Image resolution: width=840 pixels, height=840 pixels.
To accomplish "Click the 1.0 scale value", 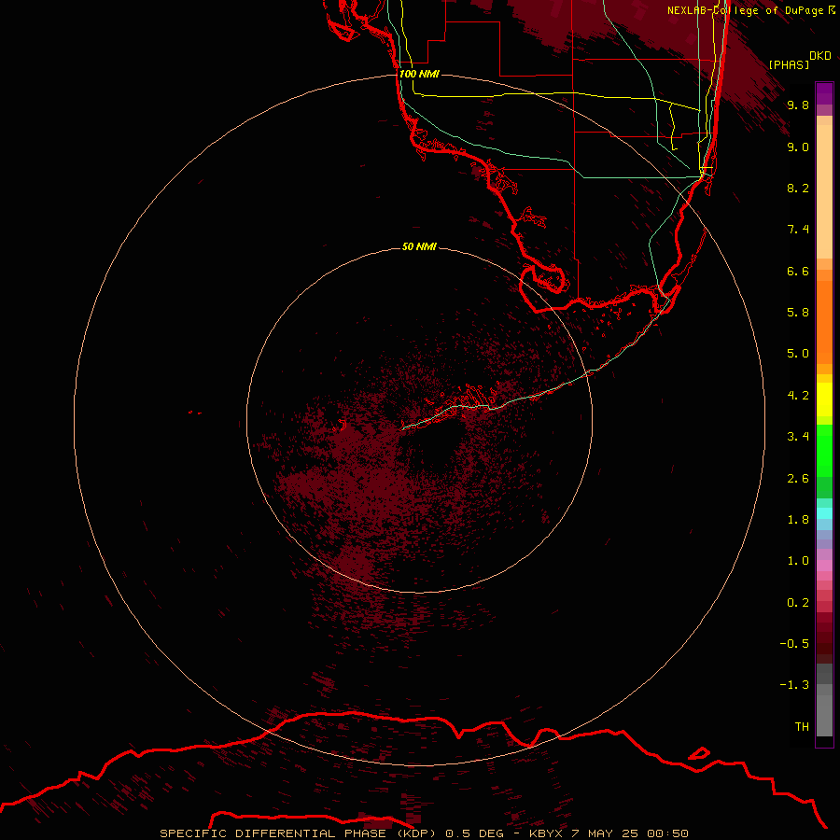I will (798, 561).
